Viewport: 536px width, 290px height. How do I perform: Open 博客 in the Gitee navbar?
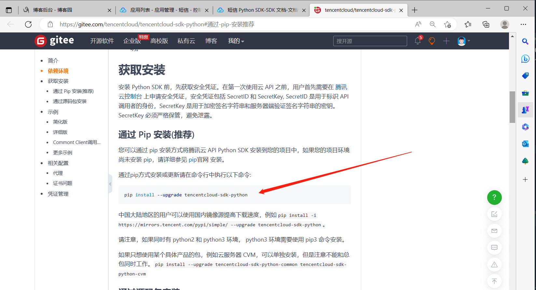click(x=211, y=41)
